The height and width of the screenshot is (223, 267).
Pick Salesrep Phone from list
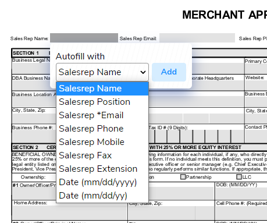pyautogui.click(x=102, y=129)
